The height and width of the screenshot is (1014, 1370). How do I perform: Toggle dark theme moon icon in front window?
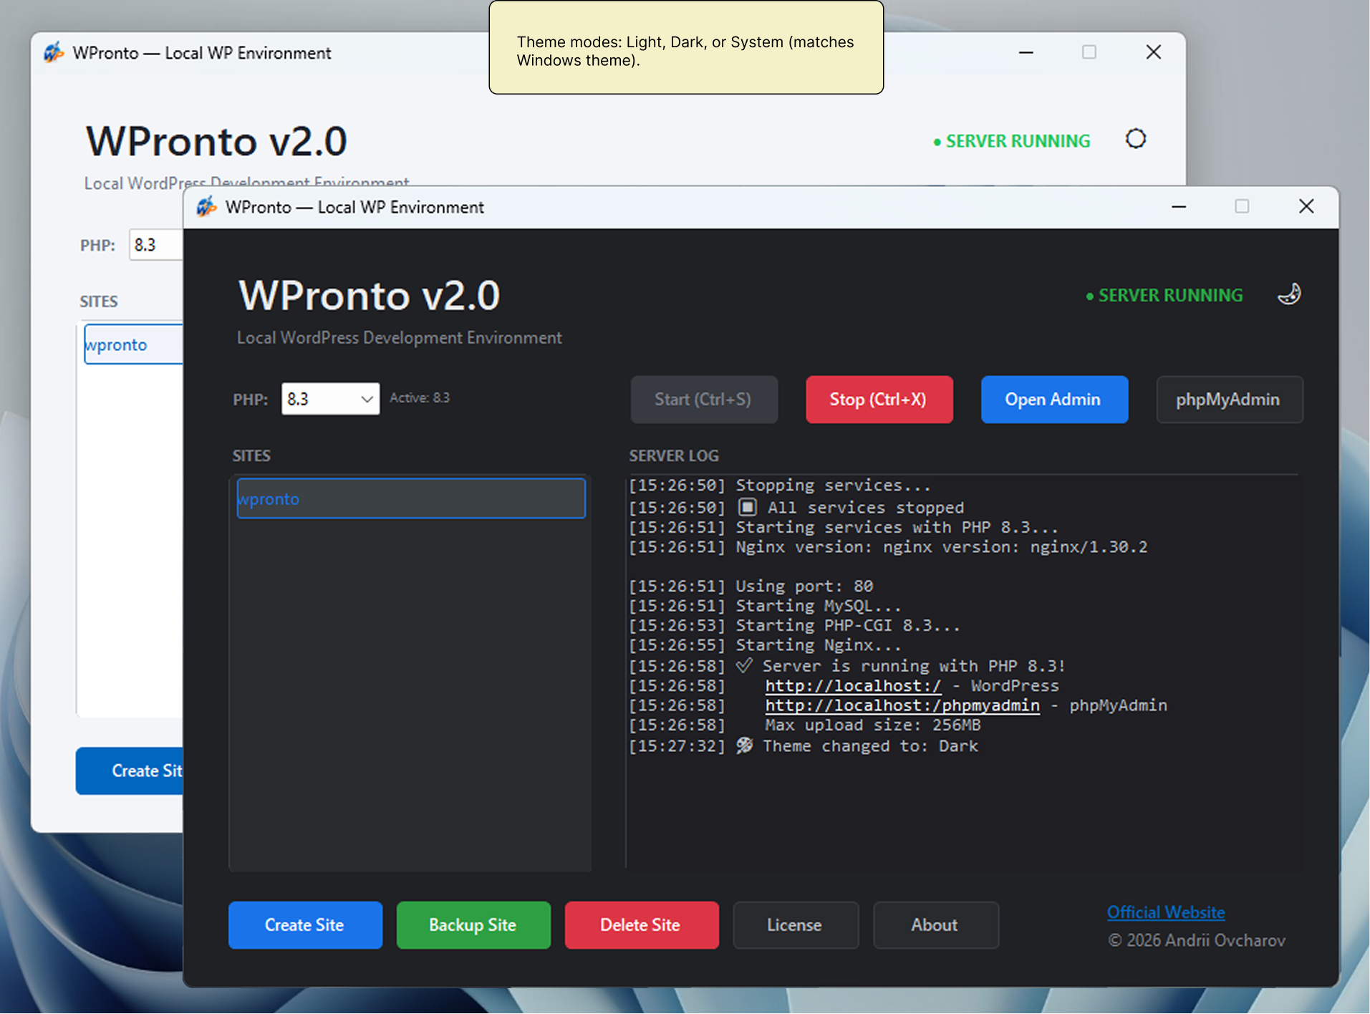1289,294
